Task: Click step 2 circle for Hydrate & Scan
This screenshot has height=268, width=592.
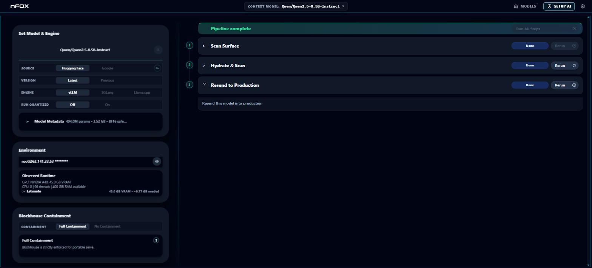Action: [x=190, y=65]
